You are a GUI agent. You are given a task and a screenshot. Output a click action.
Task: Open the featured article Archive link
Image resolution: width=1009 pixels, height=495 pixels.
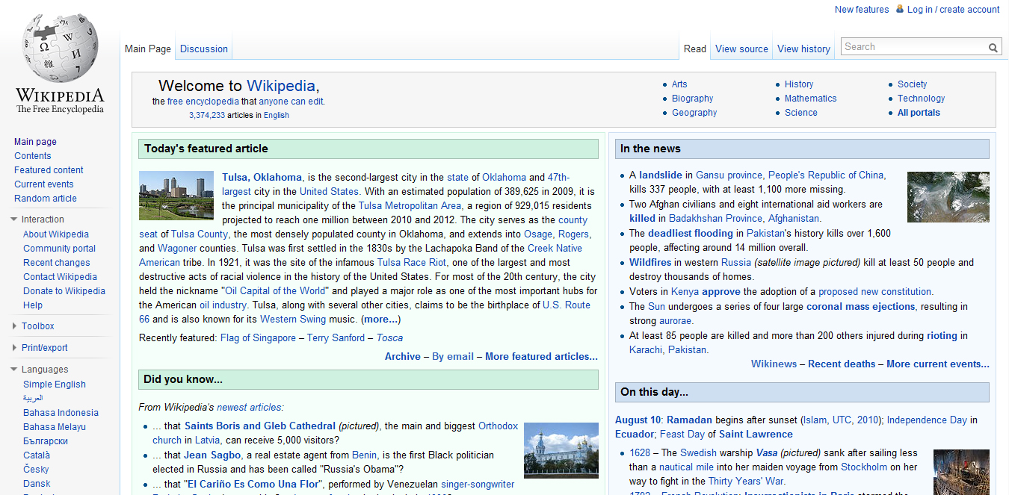coord(403,357)
